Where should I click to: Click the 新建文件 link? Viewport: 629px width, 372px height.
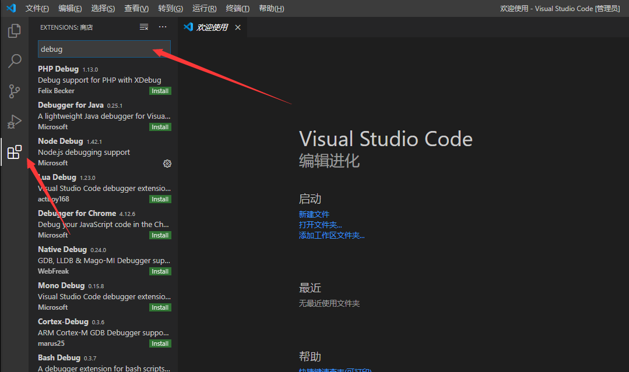point(314,214)
